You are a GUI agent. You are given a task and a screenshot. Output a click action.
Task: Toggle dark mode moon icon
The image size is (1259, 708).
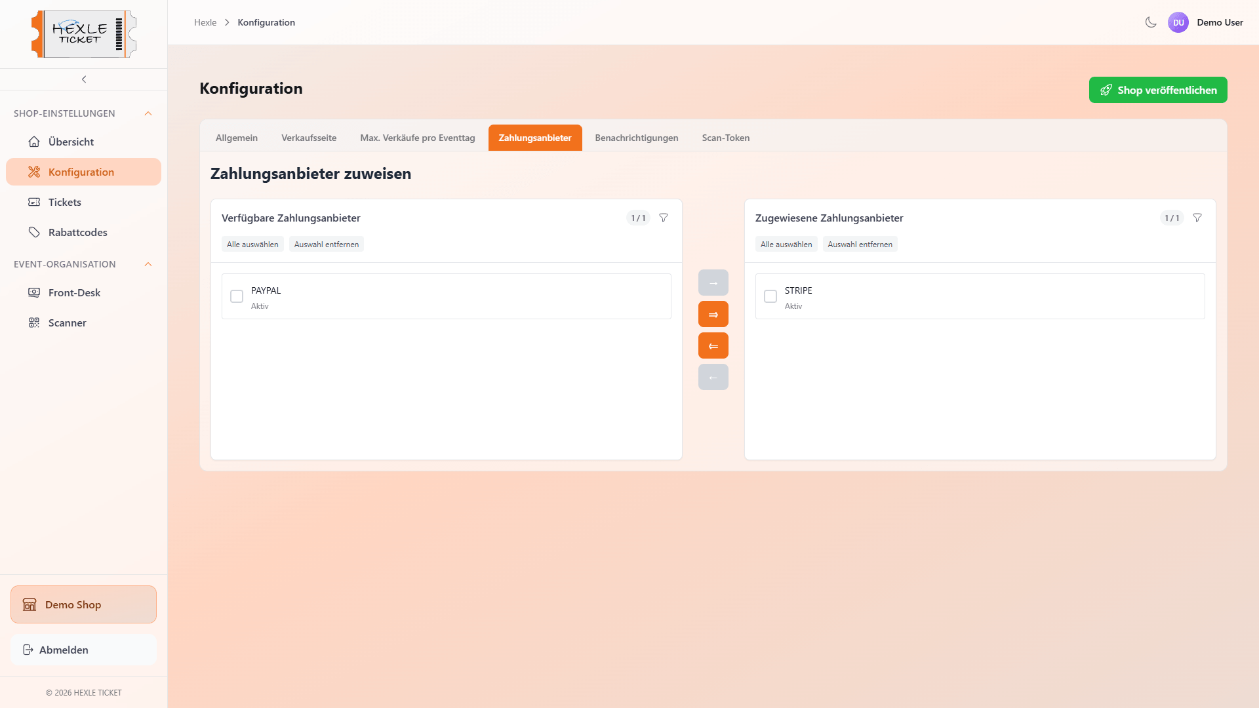click(1150, 22)
